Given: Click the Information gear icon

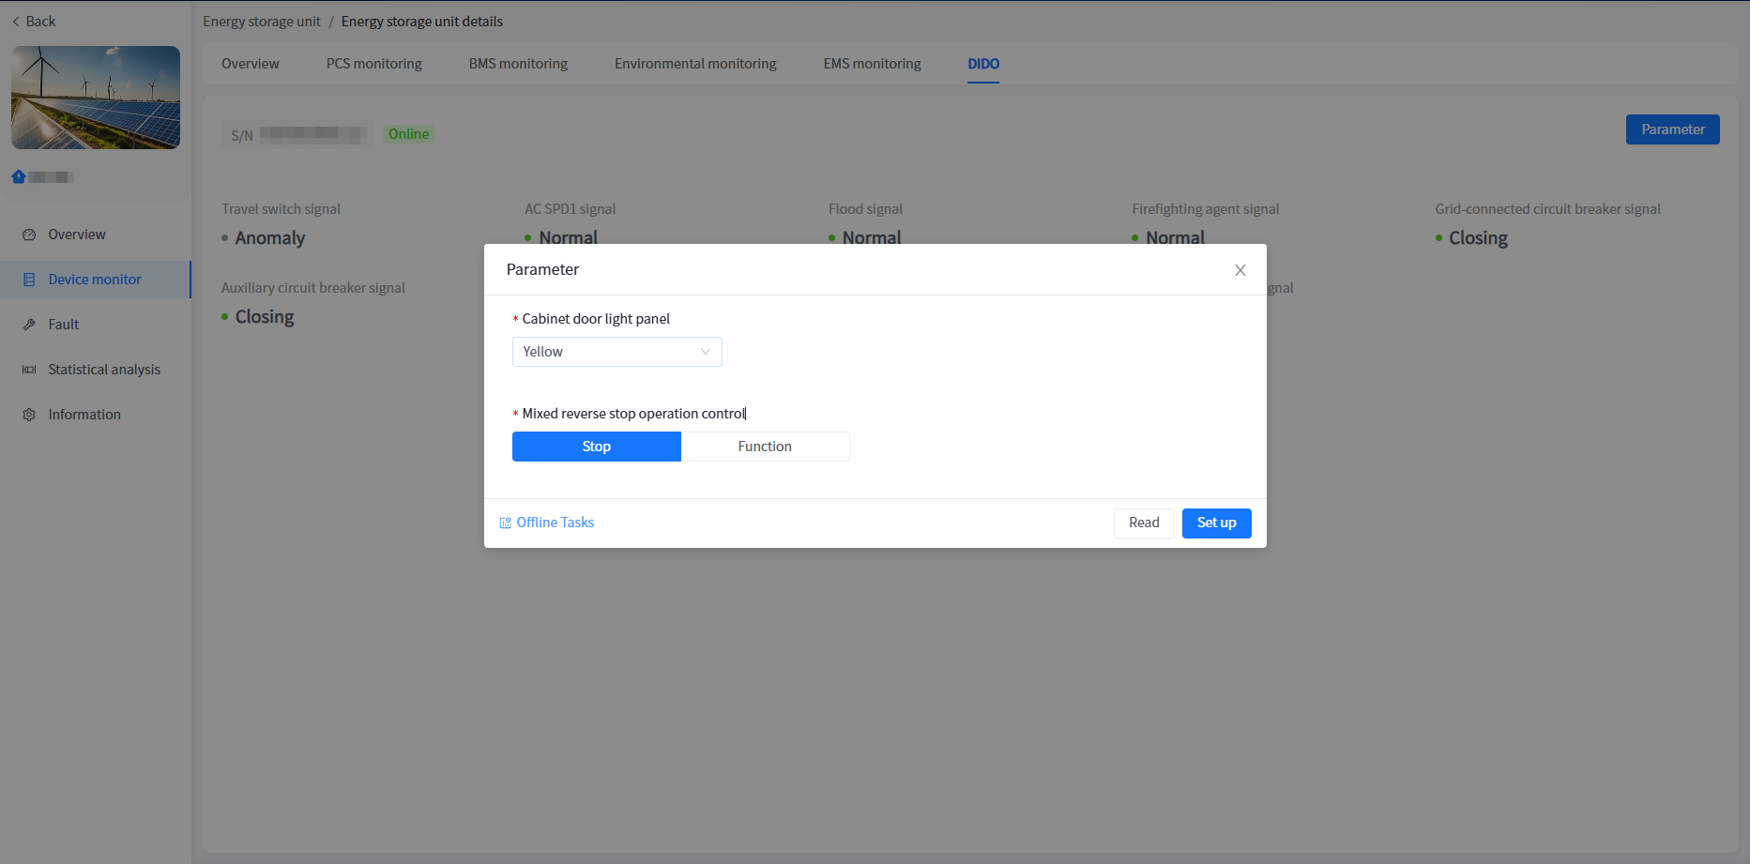Looking at the screenshot, I should pos(29,415).
